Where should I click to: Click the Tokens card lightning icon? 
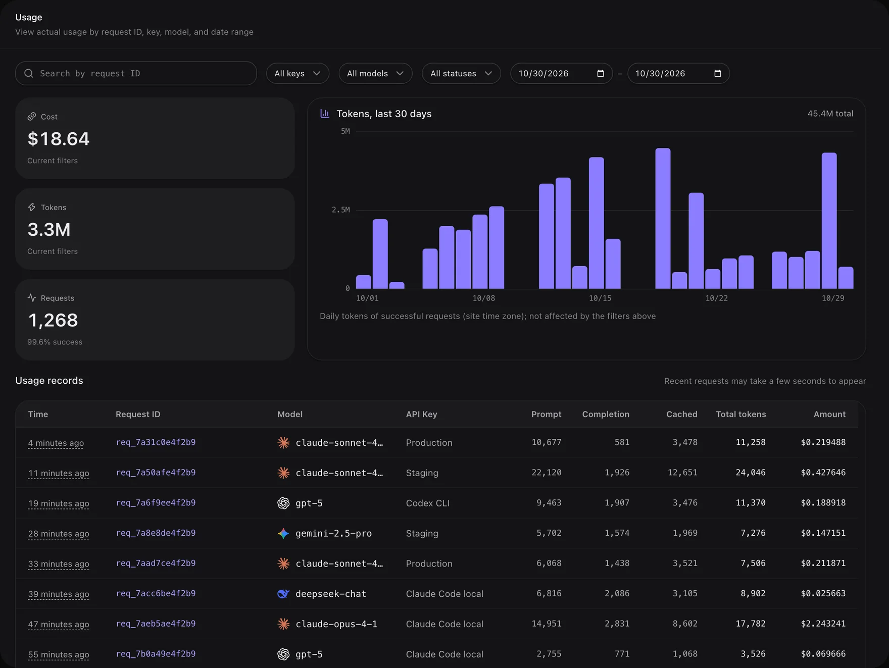point(32,208)
